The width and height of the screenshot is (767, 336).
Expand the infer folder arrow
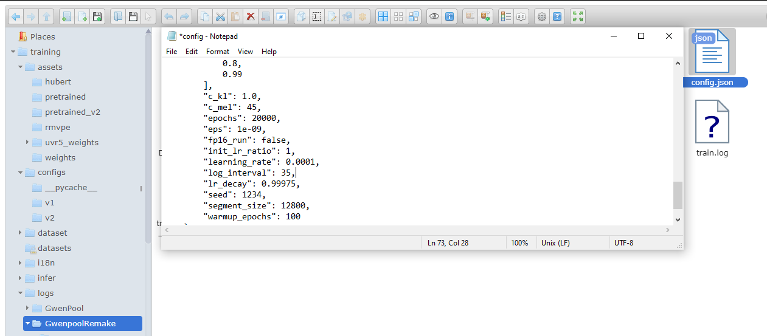pos(20,278)
